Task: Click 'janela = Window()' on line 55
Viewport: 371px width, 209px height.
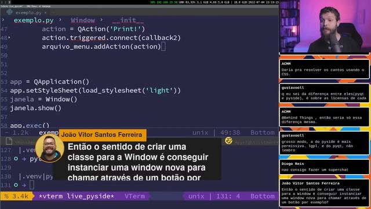Action: (x=43, y=99)
